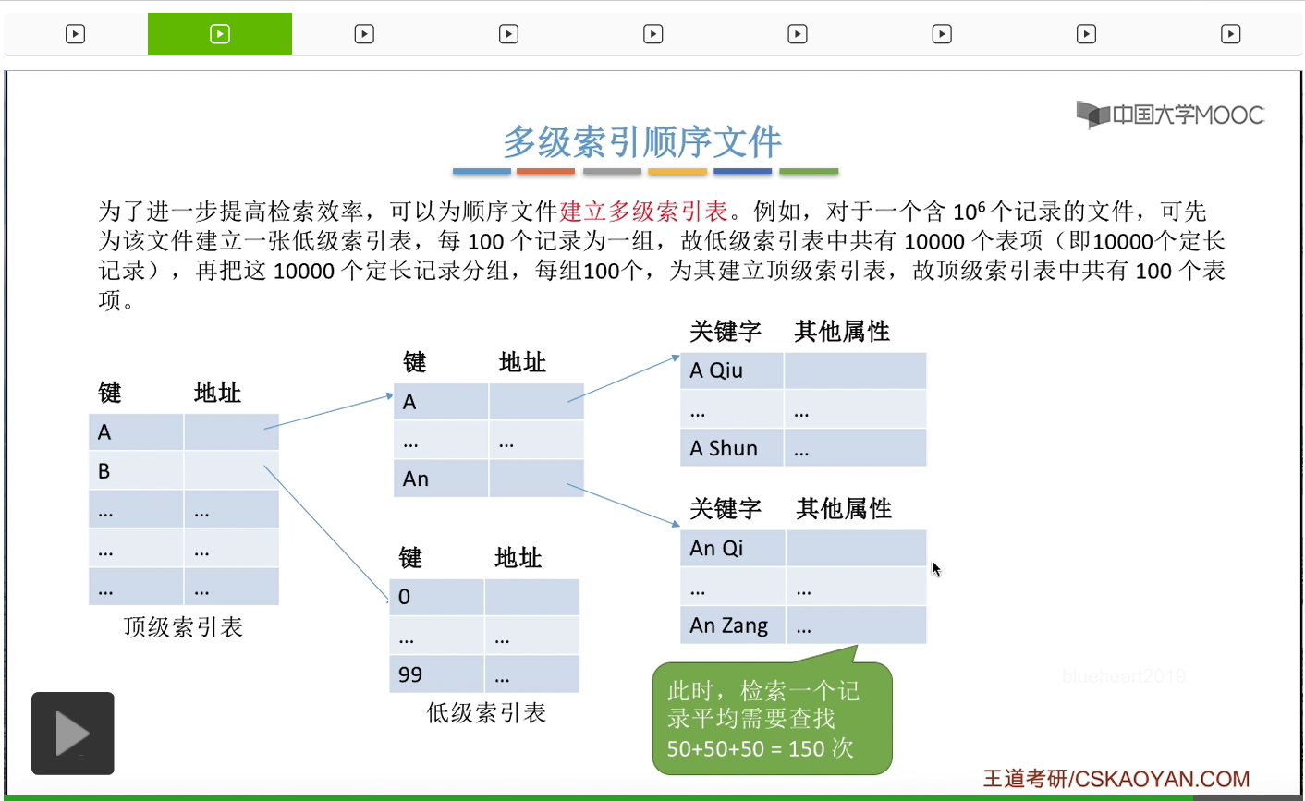The height and width of the screenshot is (801, 1305).
Task: Open the fourth video segment tab
Action: [508, 34]
